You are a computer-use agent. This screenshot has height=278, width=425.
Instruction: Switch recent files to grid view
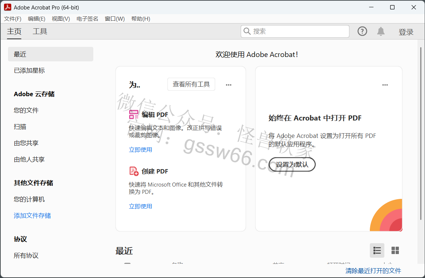395,250
